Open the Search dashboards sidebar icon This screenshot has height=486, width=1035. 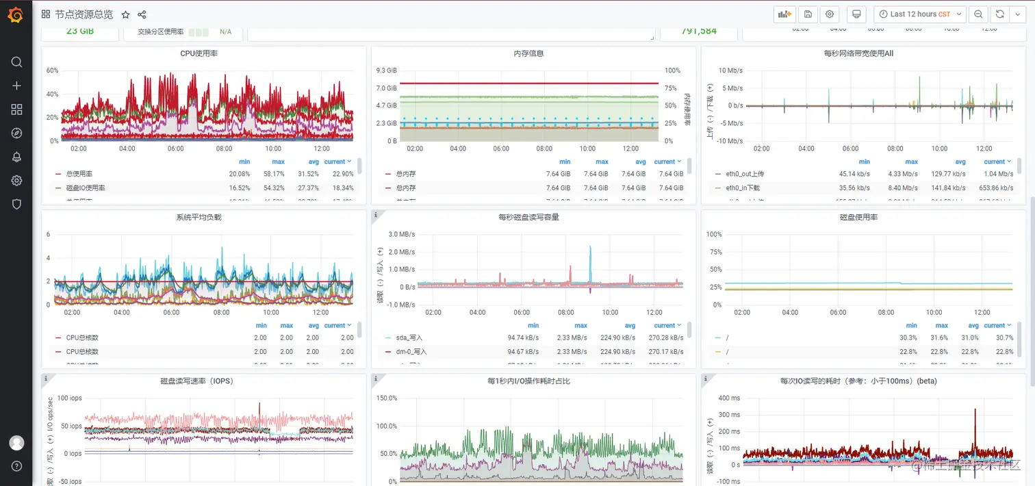[x=16, y=62]
